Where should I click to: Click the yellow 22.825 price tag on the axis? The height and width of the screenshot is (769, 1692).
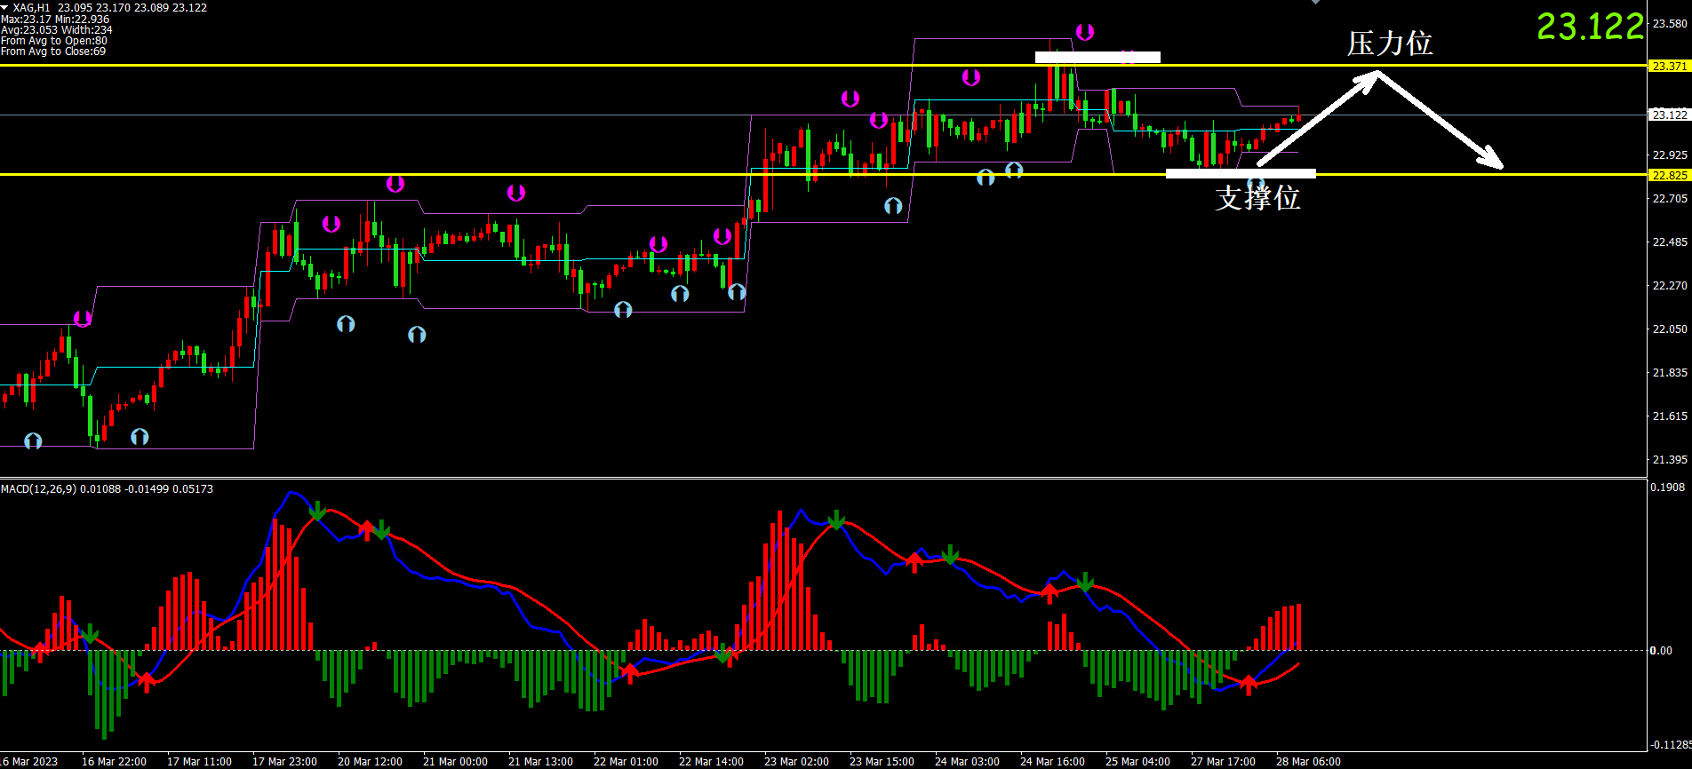[1669, 175]
